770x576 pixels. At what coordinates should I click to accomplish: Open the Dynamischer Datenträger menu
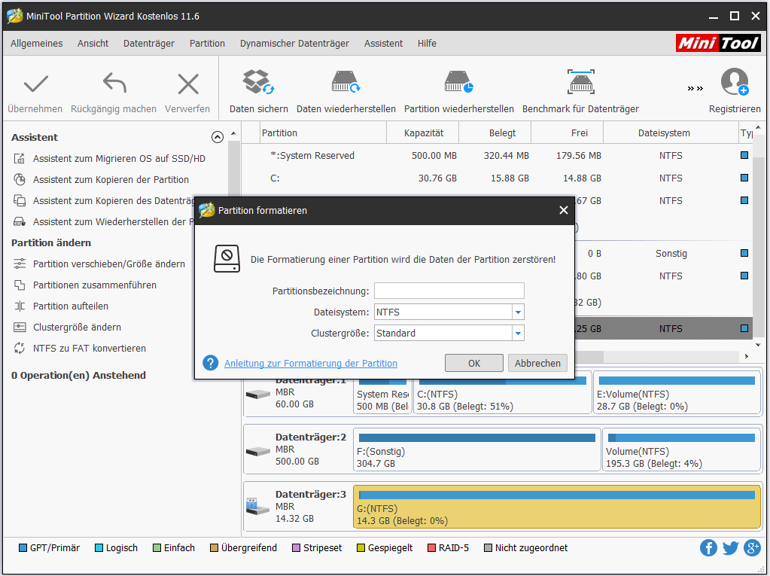[294, 44]
